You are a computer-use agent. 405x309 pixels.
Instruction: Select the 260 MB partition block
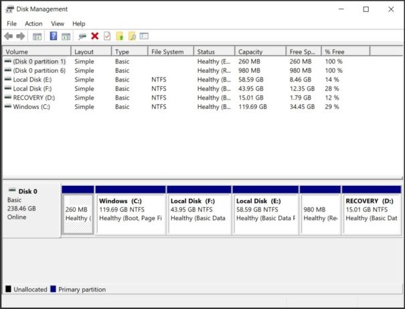(77, 214)
